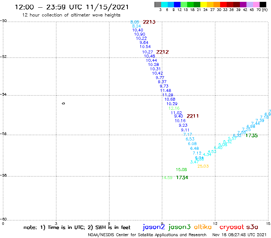
Task: Click the title '12:00 – 23:59 UTC 11/15/2021'
Action: pos(72,7)
